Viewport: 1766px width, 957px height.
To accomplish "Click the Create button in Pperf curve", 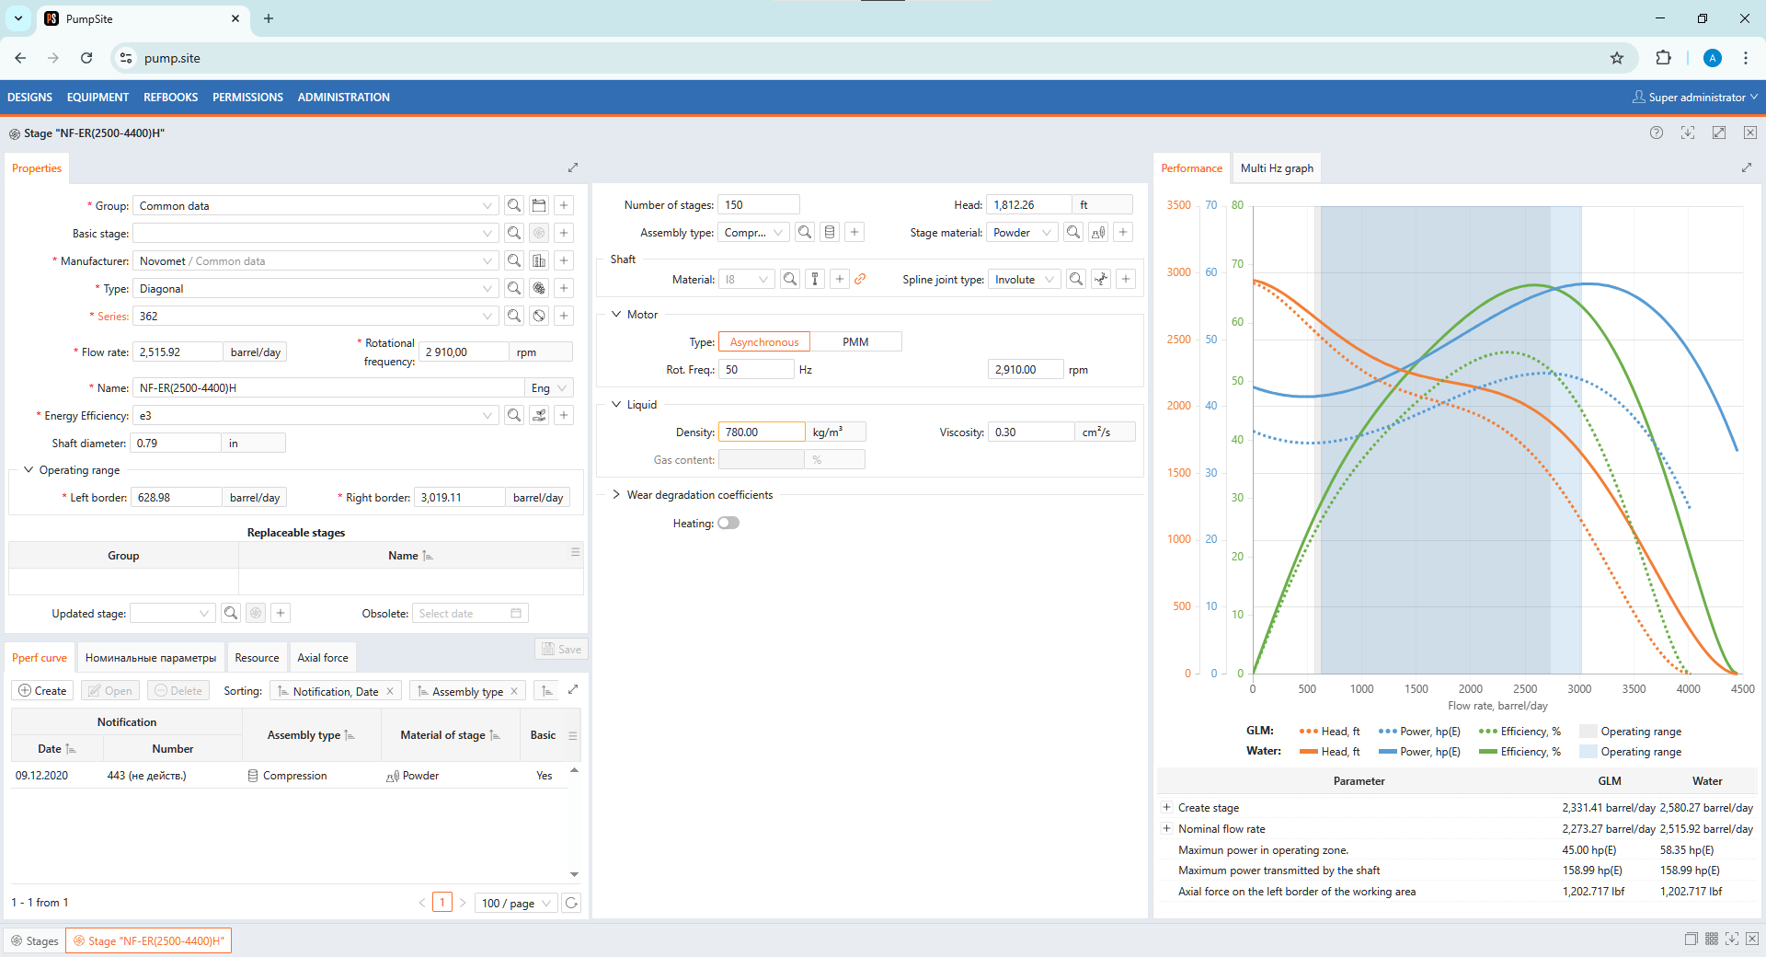I will 42,691.
